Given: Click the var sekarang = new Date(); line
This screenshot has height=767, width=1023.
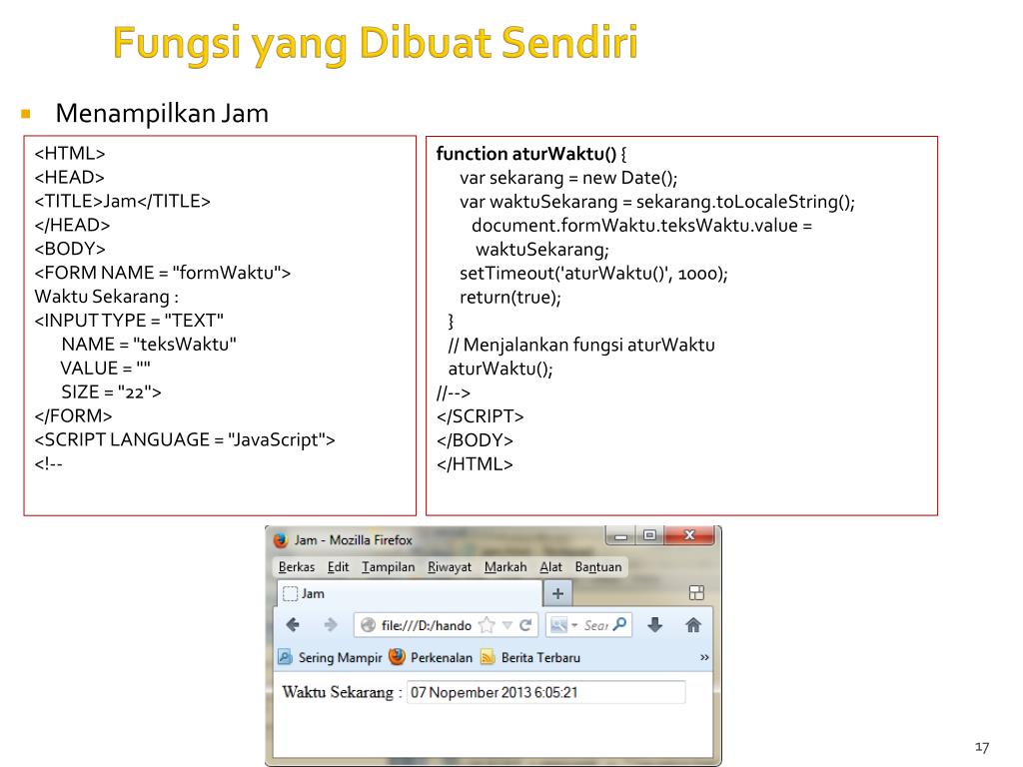Looking at the screenshot, I should (x=568, y=178).
